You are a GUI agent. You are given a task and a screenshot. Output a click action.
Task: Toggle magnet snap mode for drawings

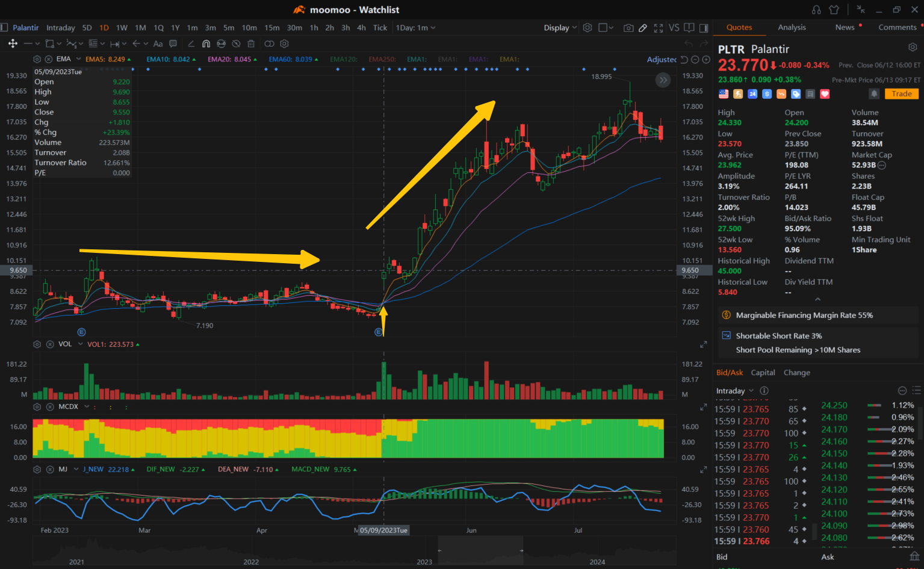click(206, 43)
